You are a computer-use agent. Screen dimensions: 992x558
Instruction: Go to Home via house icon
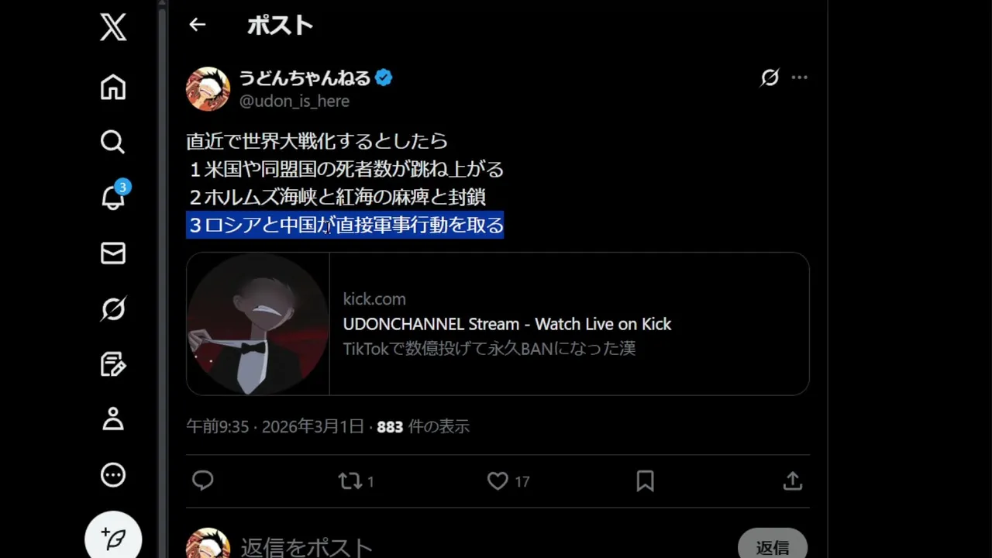coord(113,87)
